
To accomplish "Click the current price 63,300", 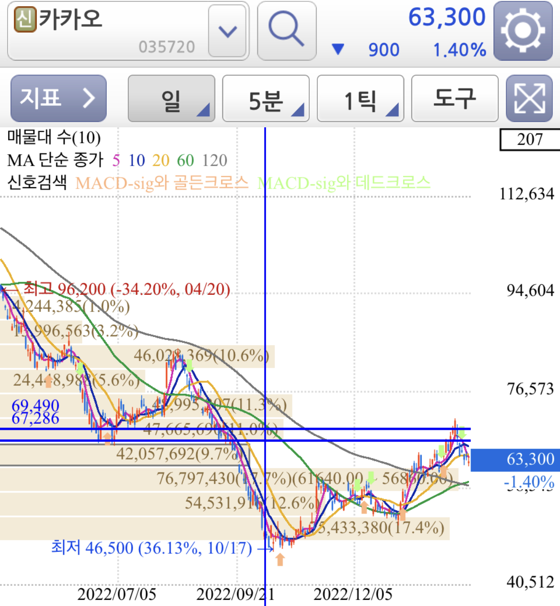I will tap(447, 17).
